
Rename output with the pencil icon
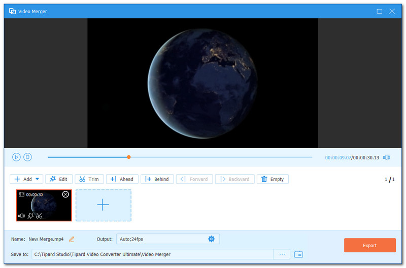[72, 239]
